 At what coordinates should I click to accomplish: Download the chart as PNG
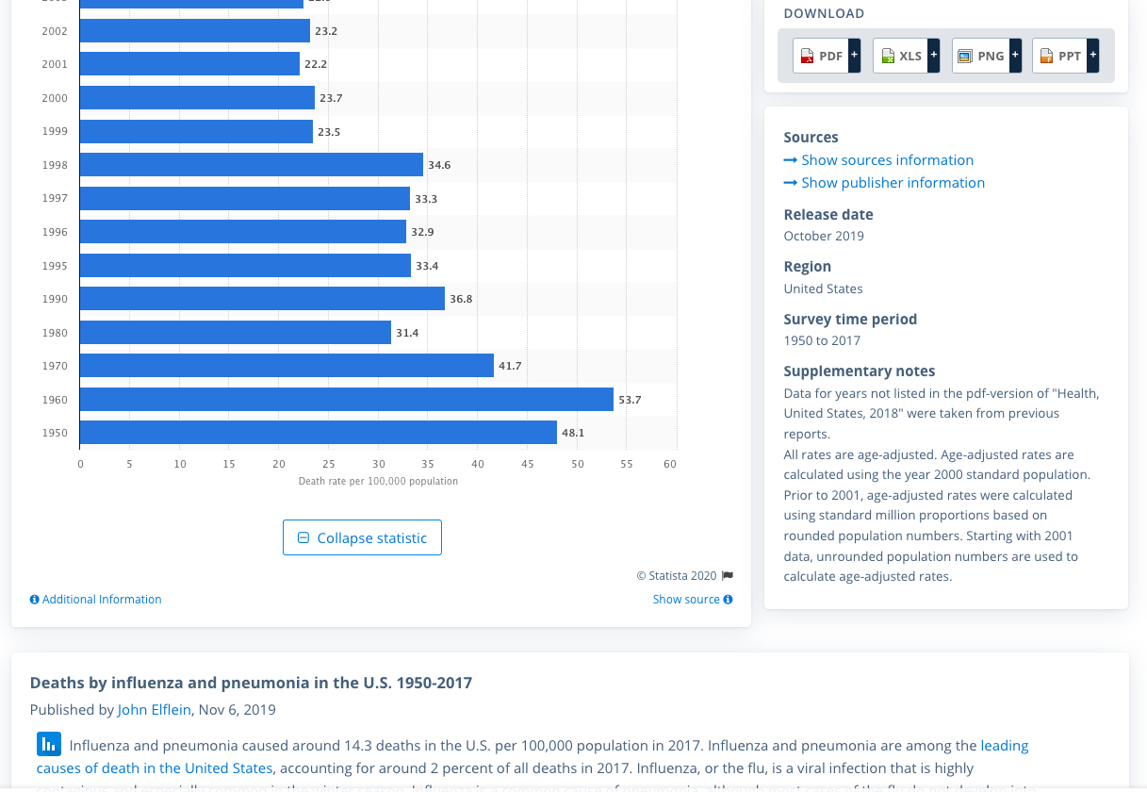pos(980,57)
